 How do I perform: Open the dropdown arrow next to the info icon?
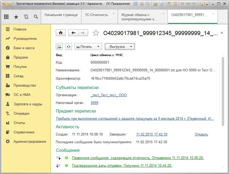click(x=207, y=4)
